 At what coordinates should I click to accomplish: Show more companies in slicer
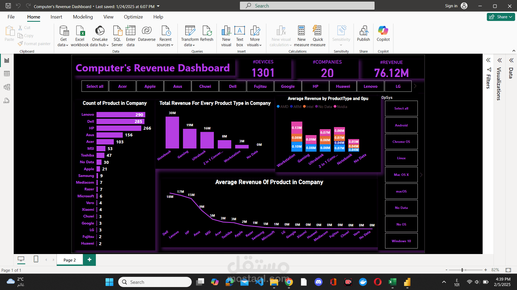[415, 86]
